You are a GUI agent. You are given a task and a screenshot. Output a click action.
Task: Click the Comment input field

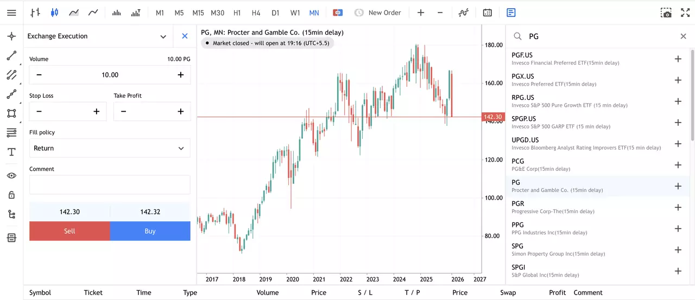pos(110,184)
